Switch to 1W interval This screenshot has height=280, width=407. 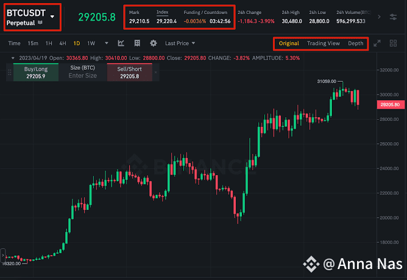[91, 43]
